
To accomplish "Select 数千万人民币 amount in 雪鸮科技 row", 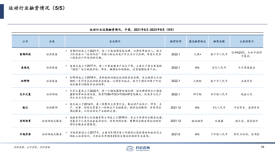I will (x=219, y=54).
